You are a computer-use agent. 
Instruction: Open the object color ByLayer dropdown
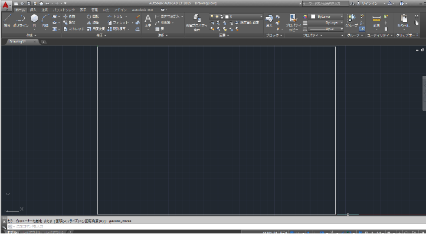point(342,17)
